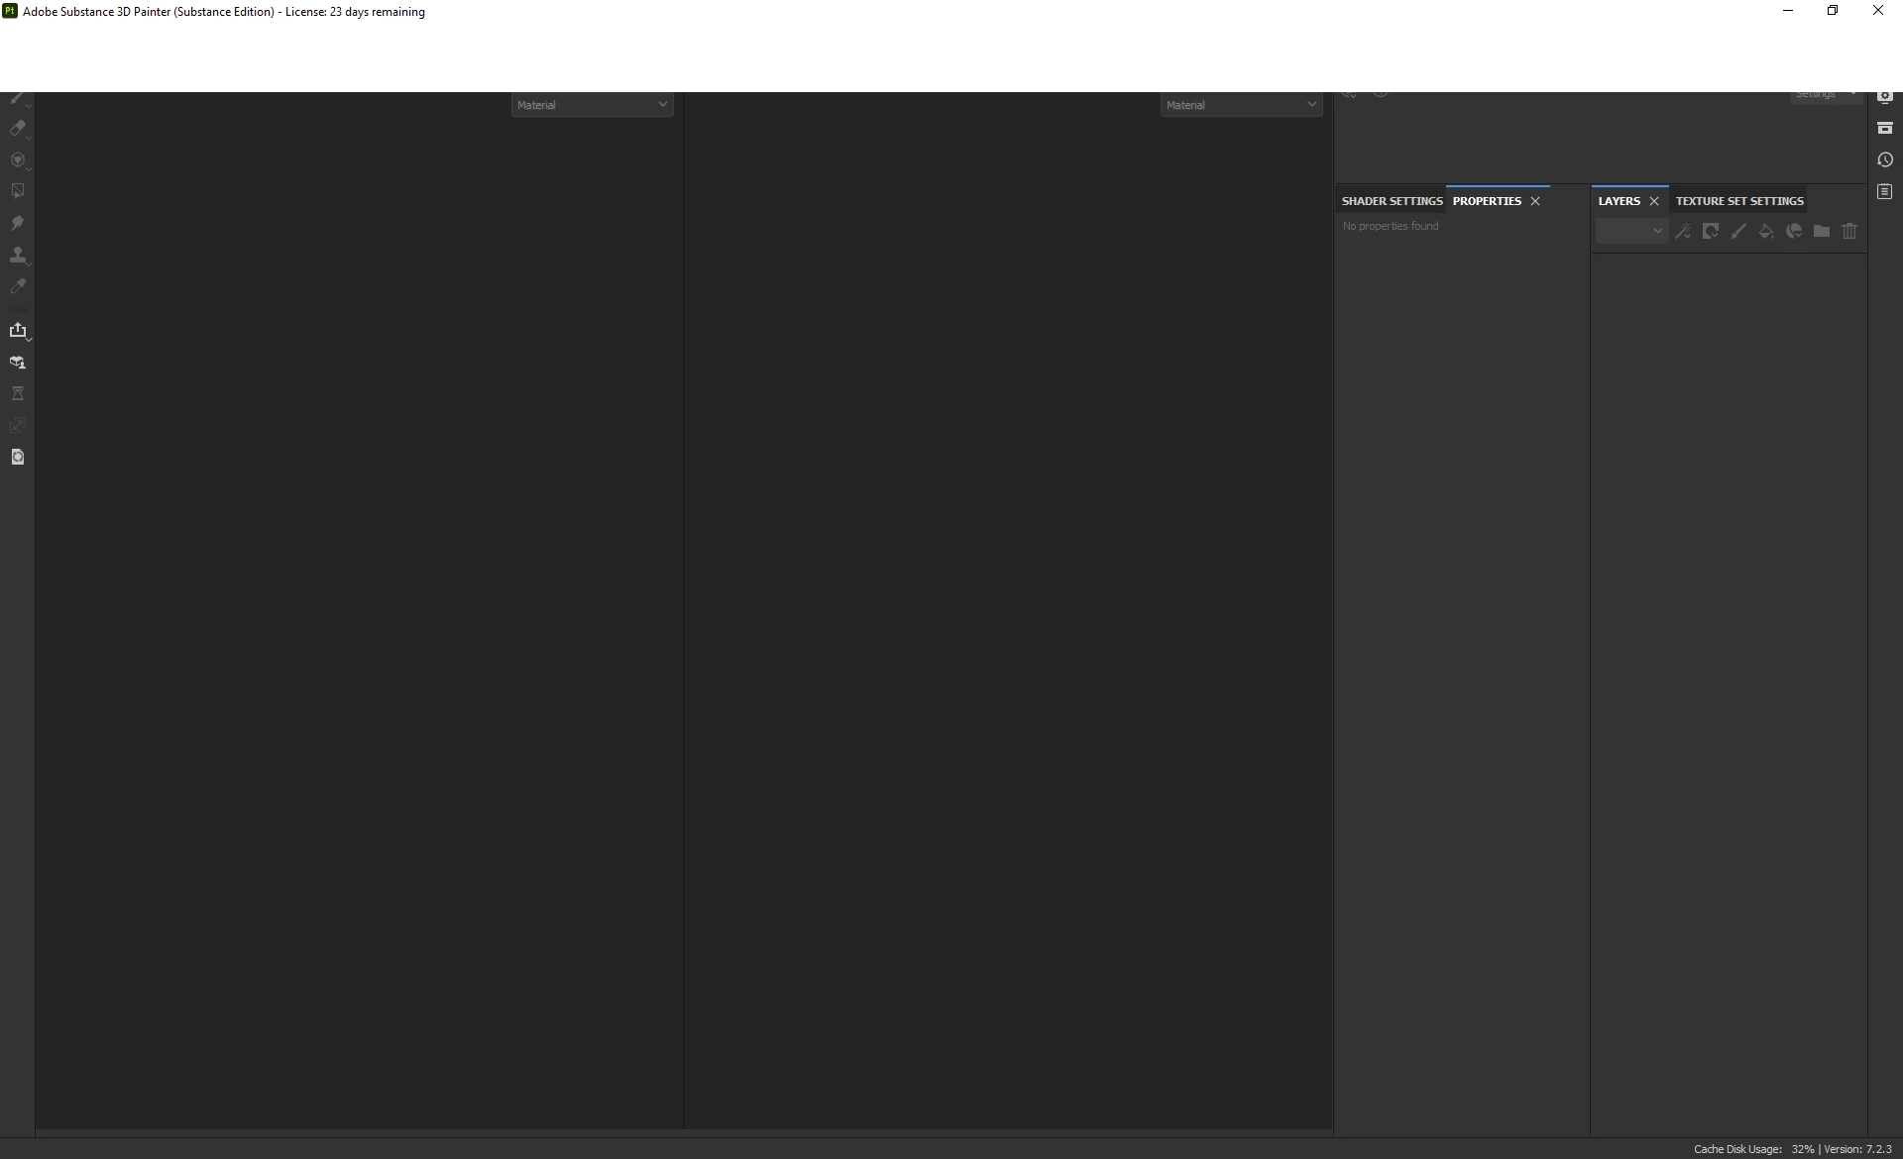This screenshot has height=1159, width=1903.
Task: Select the Smudge tool
Action: pos(17,223)
